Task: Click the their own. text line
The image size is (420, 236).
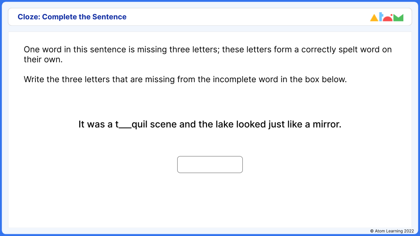Action: [x=43, y=60]
